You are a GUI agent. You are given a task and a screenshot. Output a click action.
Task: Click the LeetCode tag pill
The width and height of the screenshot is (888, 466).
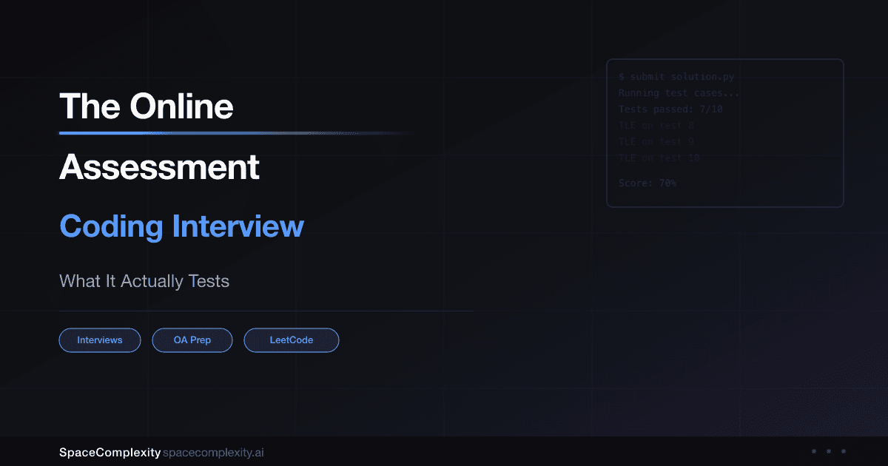tap(292, 340)
